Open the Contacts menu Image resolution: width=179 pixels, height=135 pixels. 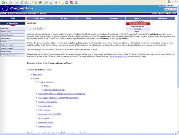point(138,18)
